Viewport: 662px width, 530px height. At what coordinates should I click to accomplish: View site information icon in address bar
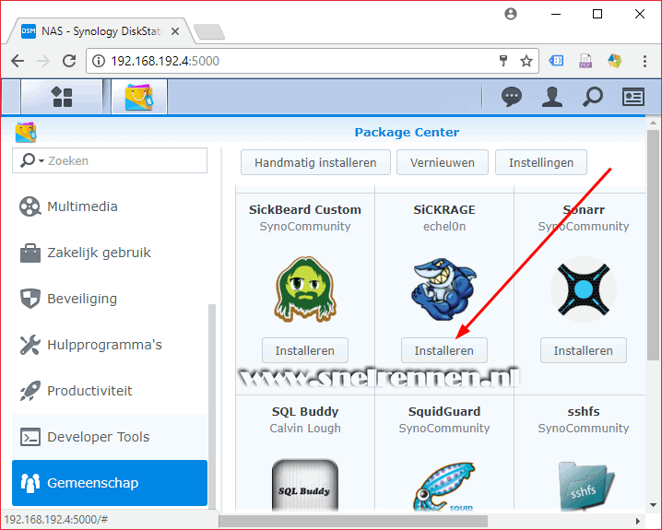(x=98, y=61)
